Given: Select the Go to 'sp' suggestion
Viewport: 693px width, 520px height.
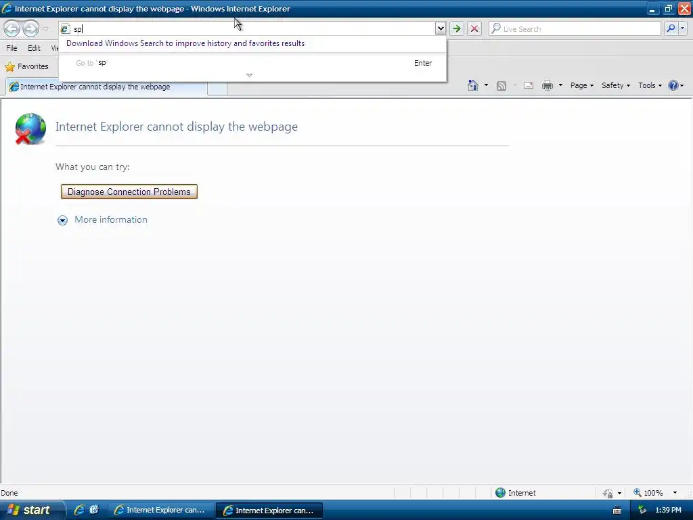Looking at the screenshot, I should tap(253, 63).
